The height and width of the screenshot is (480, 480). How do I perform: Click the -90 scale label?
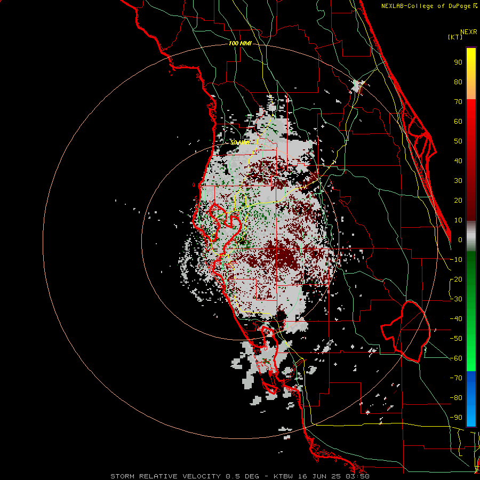[456, 418]
